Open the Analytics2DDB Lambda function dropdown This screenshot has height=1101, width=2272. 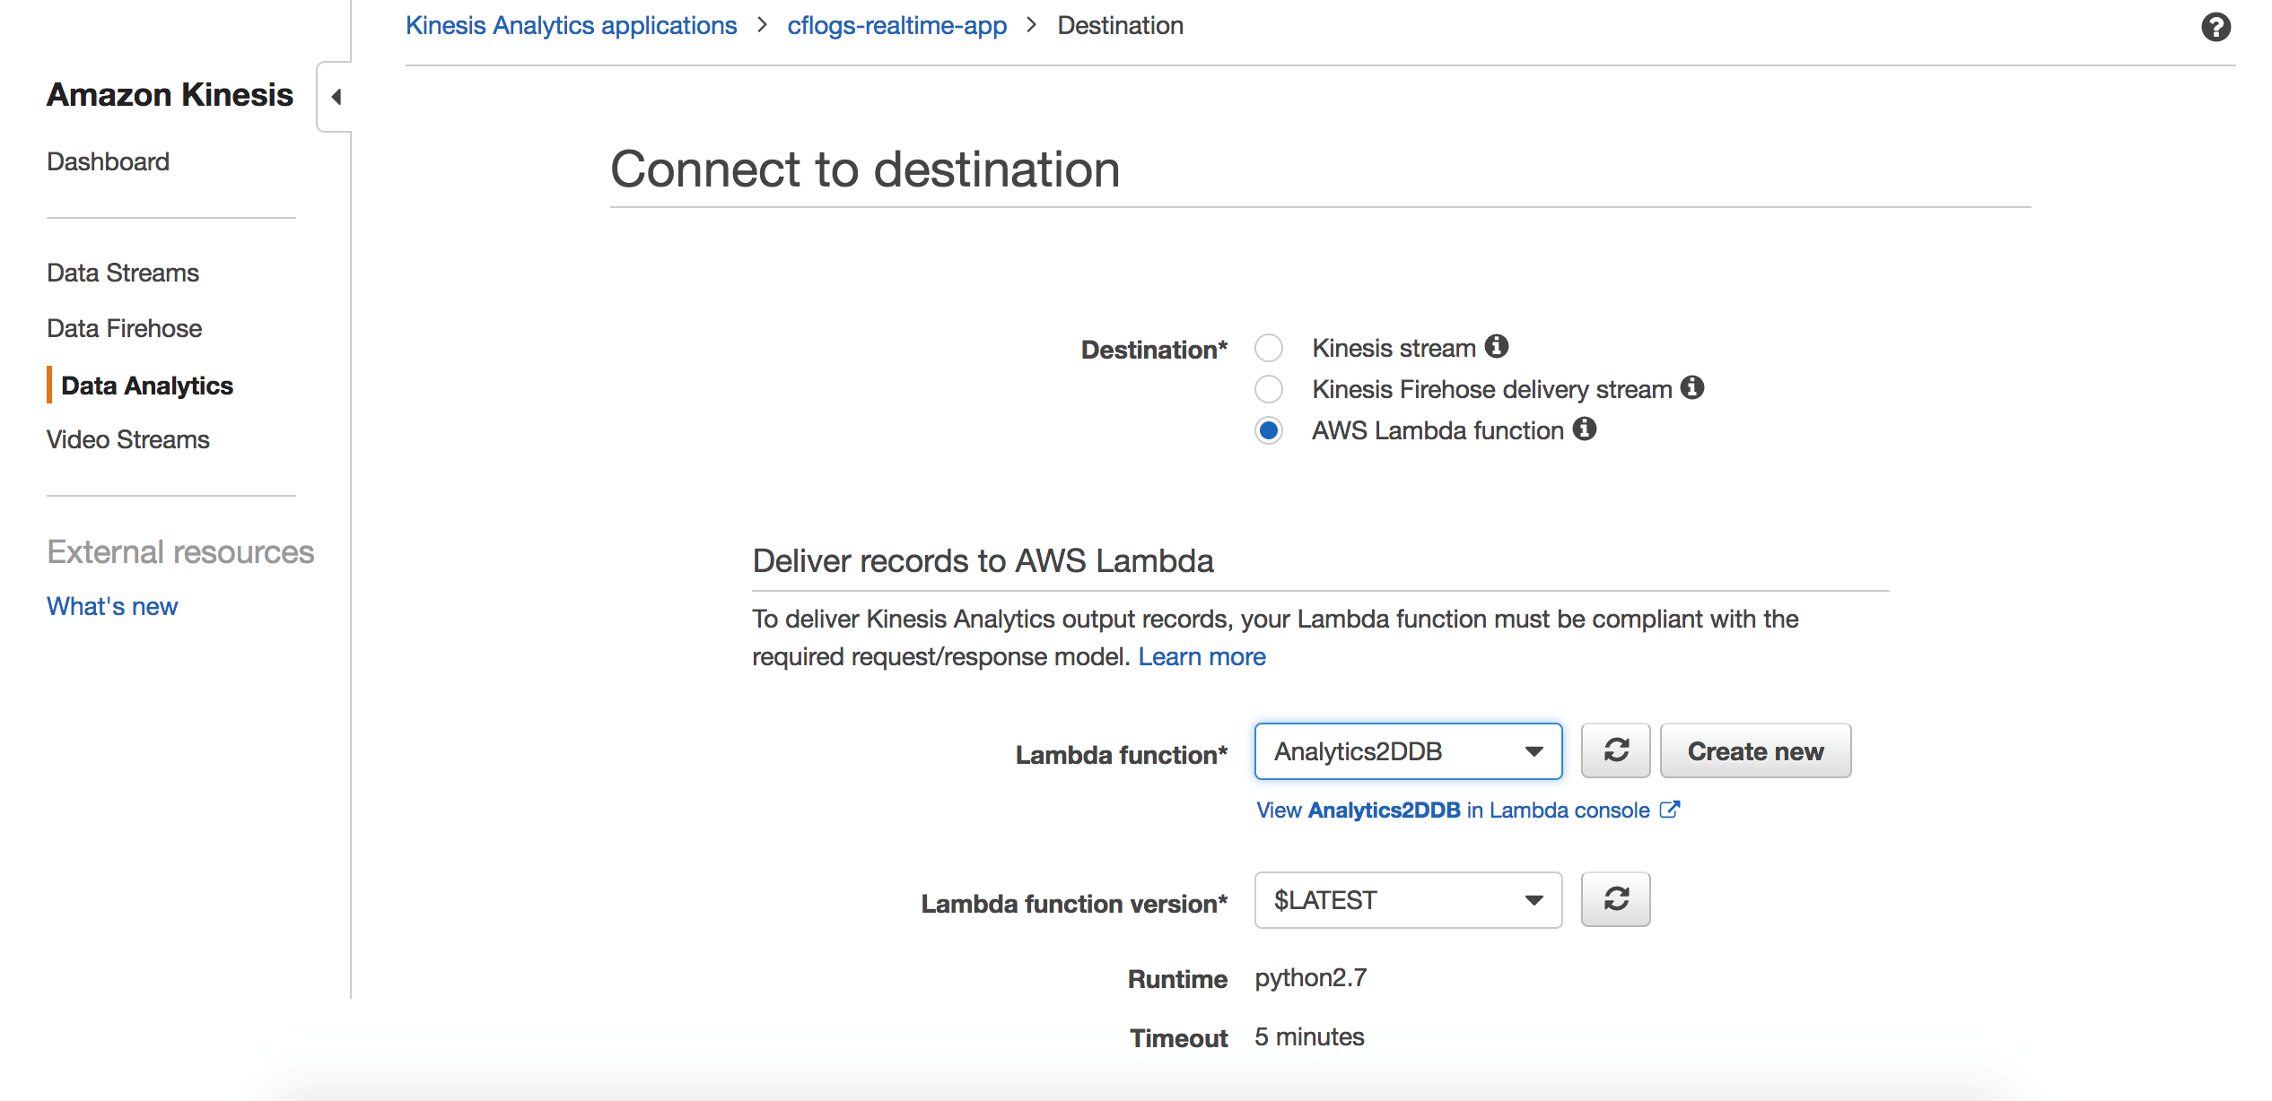[x=1407, y=751]
